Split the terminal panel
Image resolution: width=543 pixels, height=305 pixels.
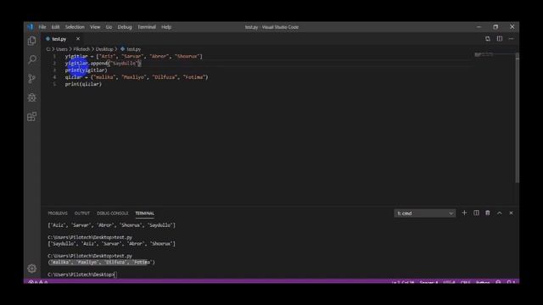click(x=476, y=213)
